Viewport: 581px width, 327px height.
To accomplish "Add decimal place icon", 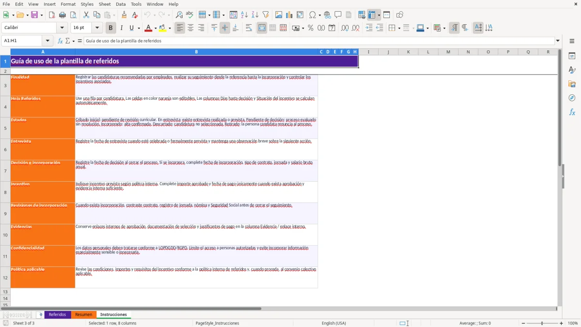I will [345, 28].
